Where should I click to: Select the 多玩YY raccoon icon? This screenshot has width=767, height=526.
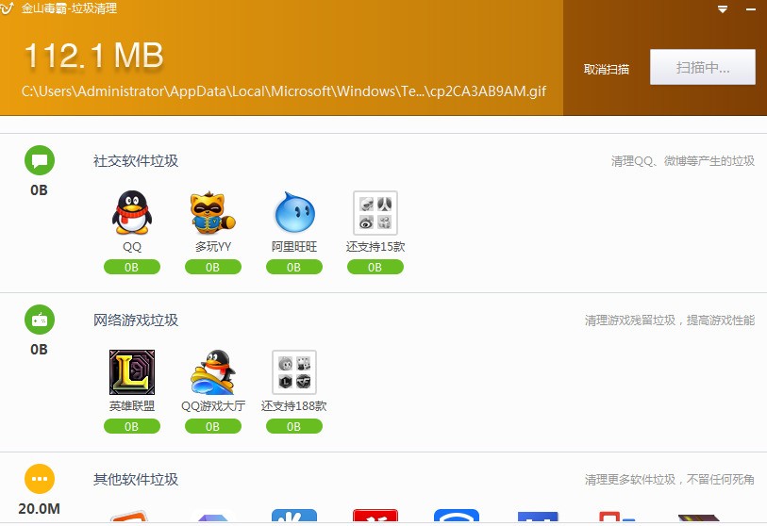(213, 213)
